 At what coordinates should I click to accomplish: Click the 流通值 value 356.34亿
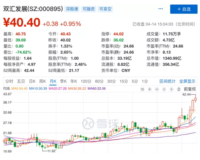click(x=171, y=65)
